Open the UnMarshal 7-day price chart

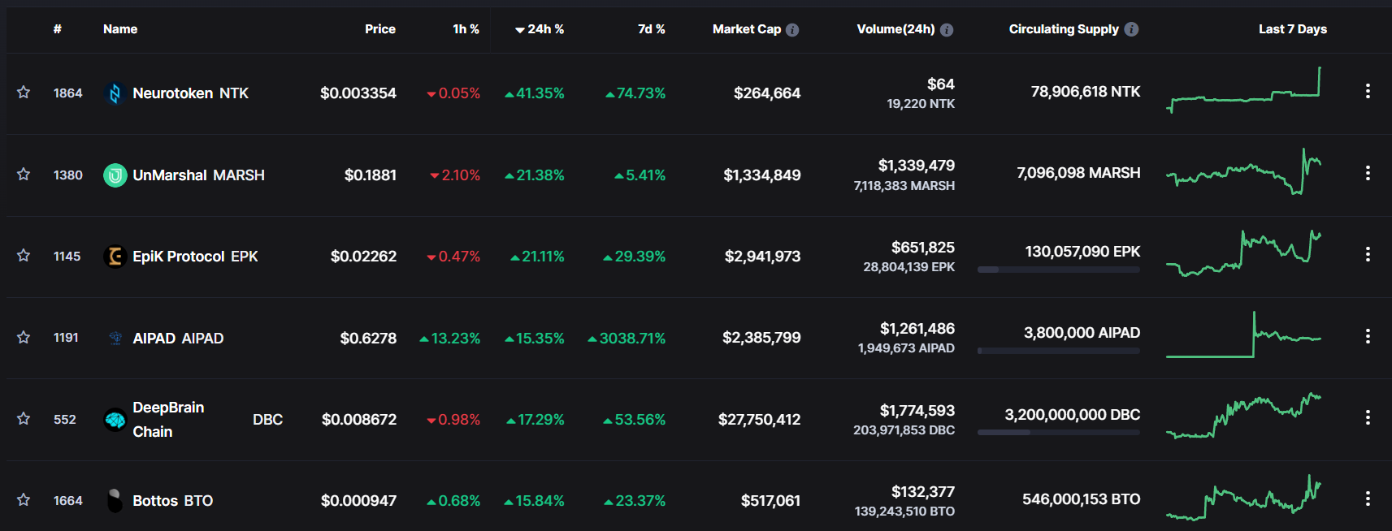pos(1243,171)
